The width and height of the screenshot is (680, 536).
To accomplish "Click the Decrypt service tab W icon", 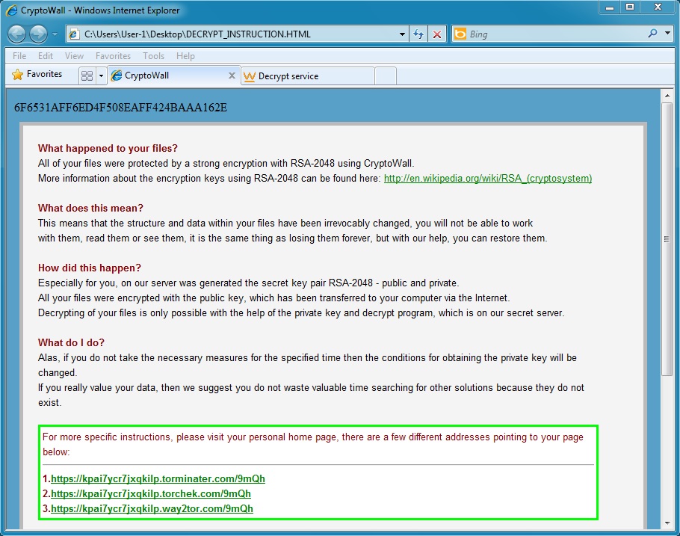I will pyautogui.click(x=250, y=76).
